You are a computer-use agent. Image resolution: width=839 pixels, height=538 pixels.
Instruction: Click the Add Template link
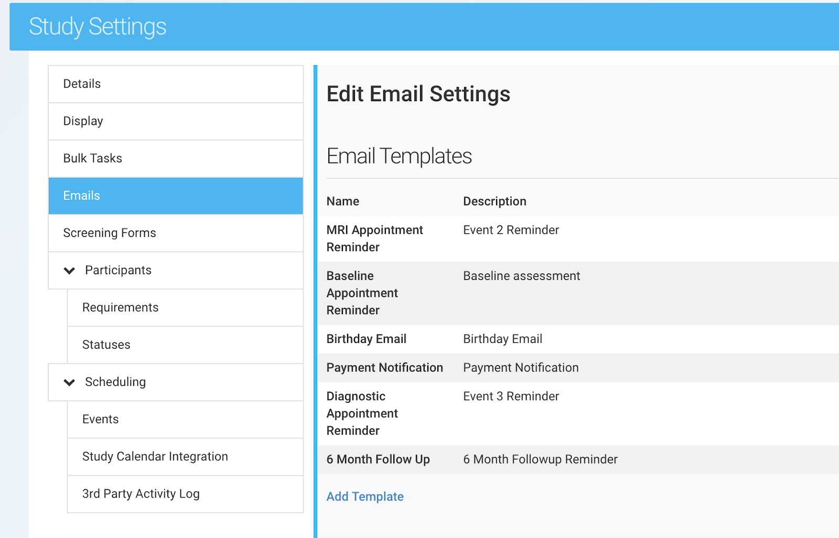365,497
